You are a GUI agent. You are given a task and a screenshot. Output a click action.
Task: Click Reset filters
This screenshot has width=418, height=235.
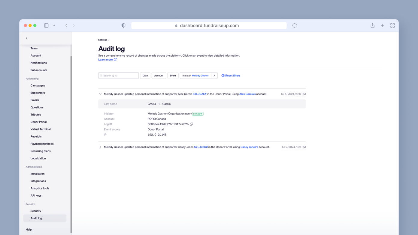(x=231, y=75)
